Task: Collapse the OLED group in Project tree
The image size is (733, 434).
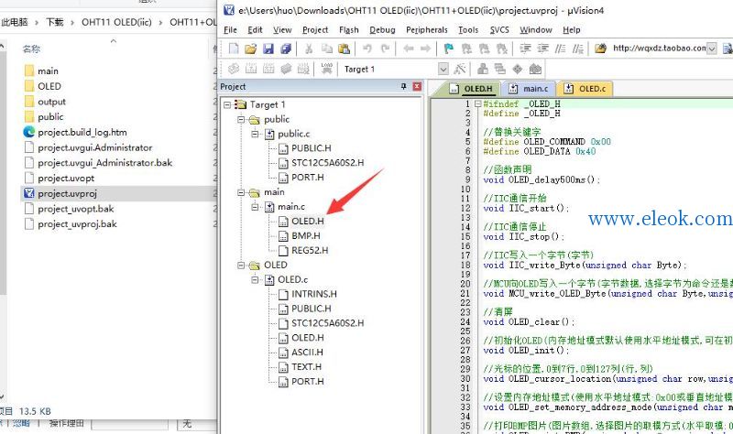Action: point(241,266)
